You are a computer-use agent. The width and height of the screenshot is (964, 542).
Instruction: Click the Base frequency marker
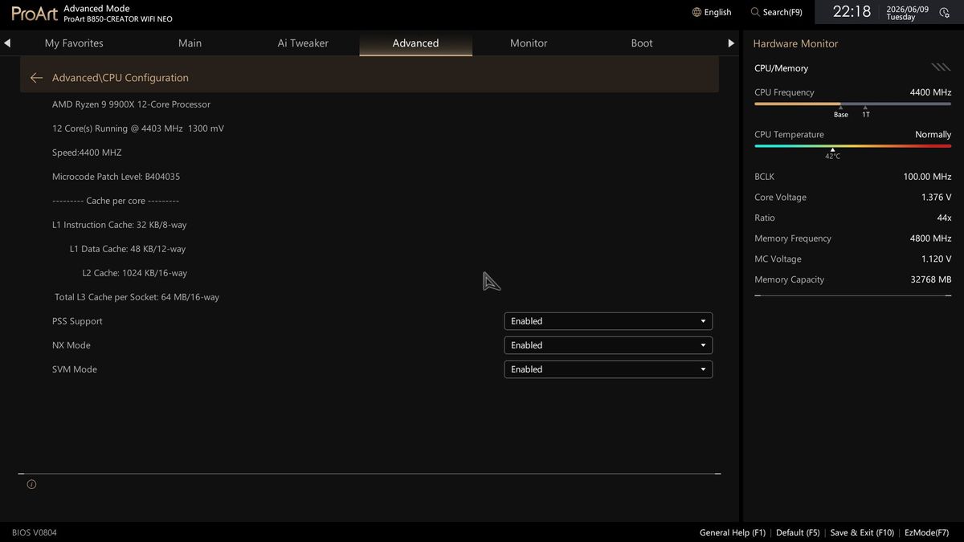click(x=840, y=112)
